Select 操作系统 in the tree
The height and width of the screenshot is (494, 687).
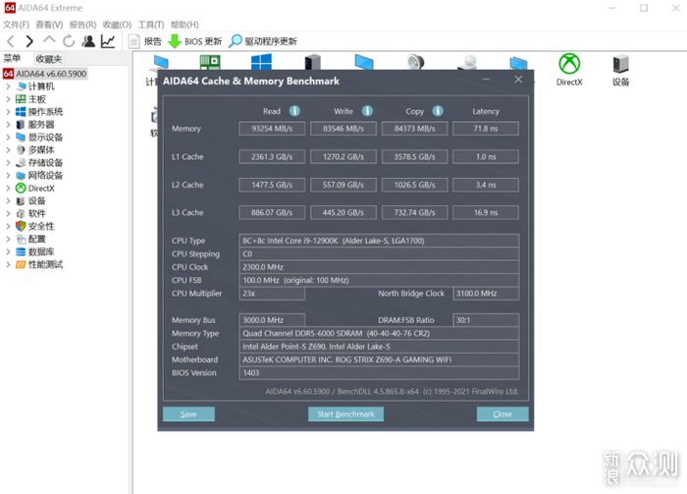pyautogui.click(x=45, y=112)
